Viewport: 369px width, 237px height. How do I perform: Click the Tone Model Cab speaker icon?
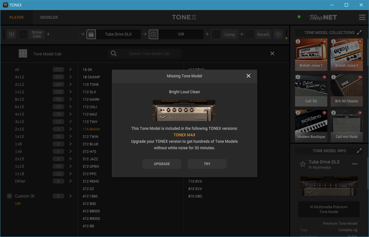23,54
